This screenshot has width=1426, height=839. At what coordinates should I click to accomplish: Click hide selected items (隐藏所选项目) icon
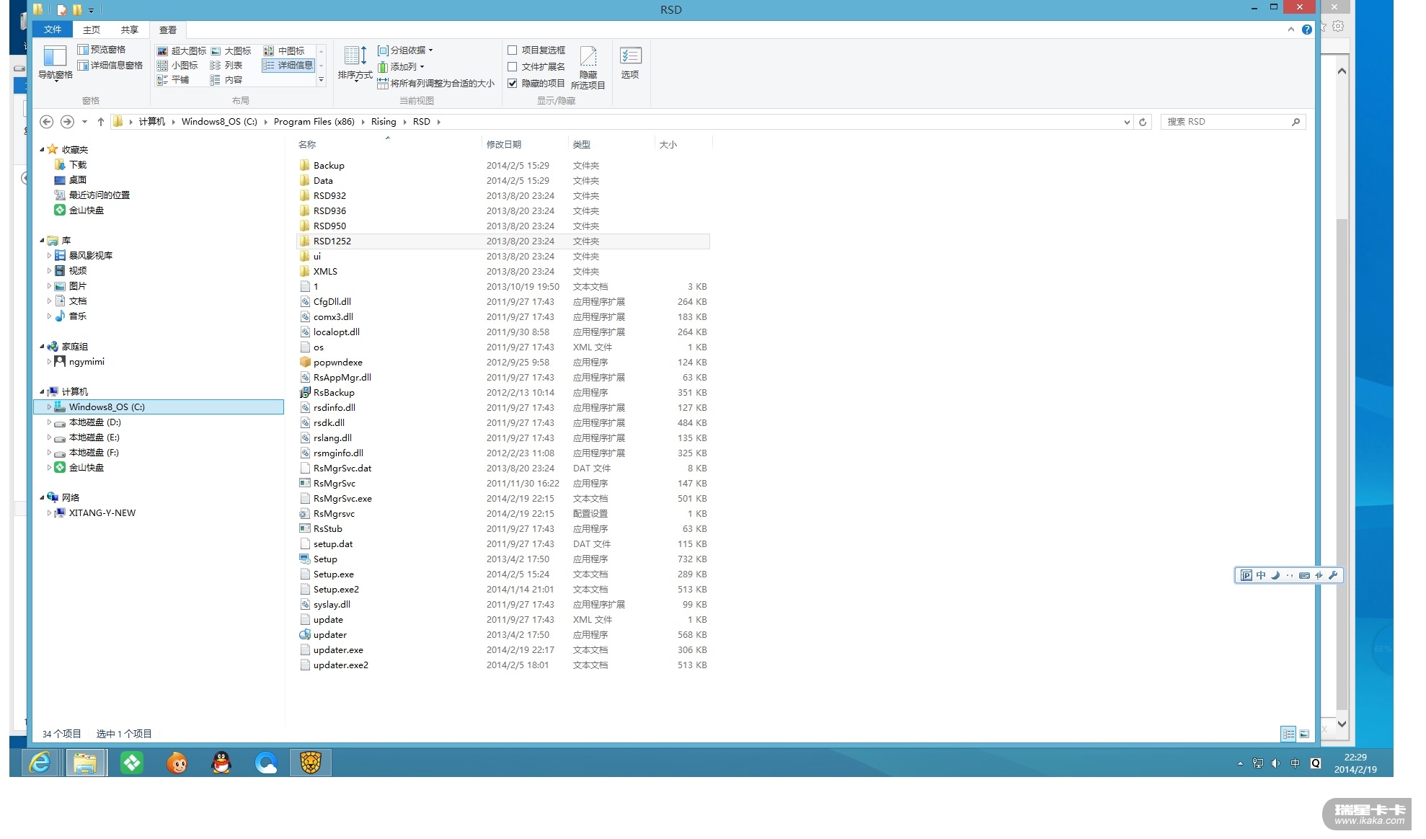coord(588,58)
